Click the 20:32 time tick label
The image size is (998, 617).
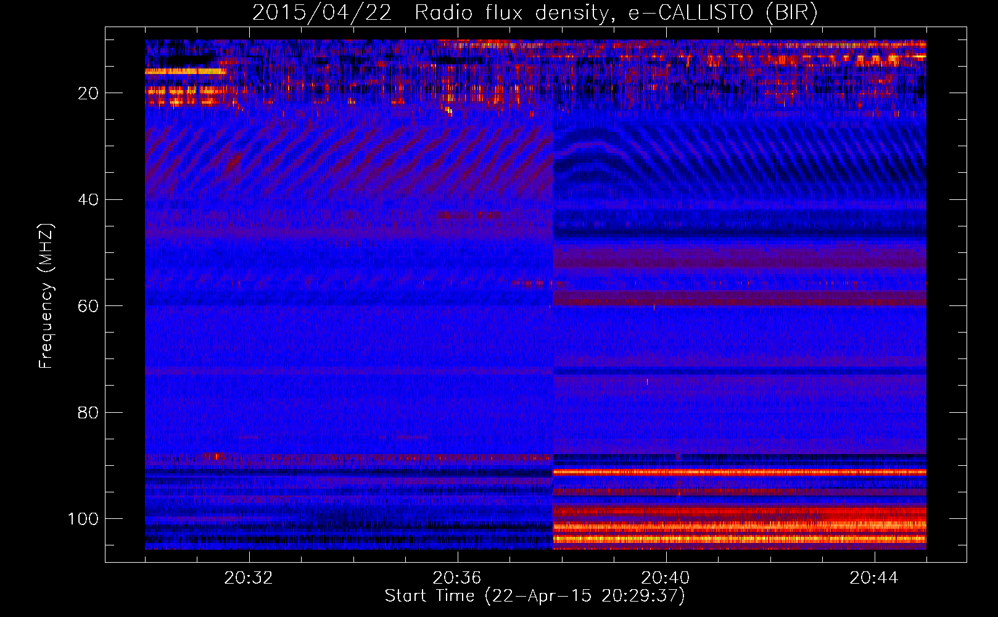point(249,578)
